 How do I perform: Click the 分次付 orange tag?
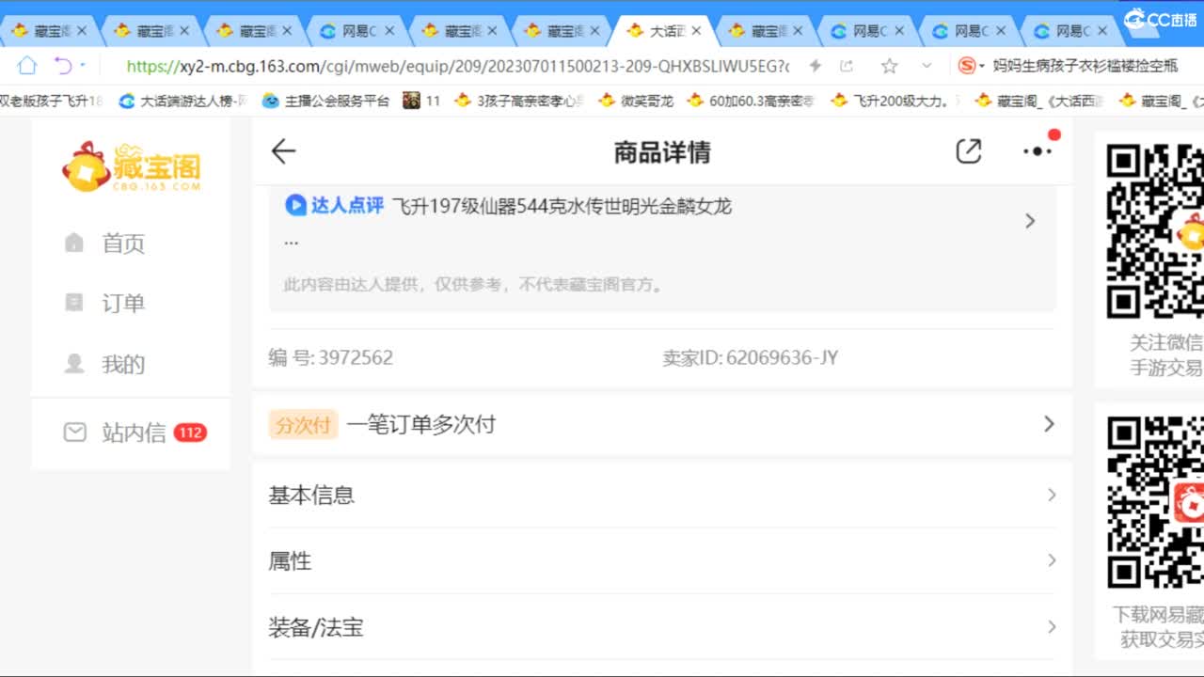pyautogui.click(x=303, y=424)
